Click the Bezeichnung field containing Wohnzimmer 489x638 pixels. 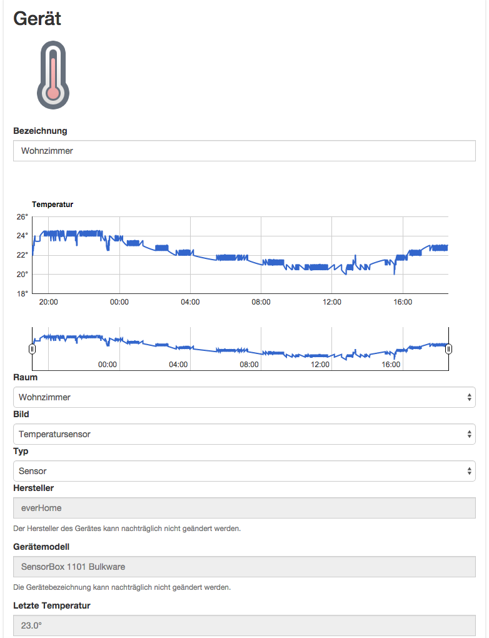point(244,151)
